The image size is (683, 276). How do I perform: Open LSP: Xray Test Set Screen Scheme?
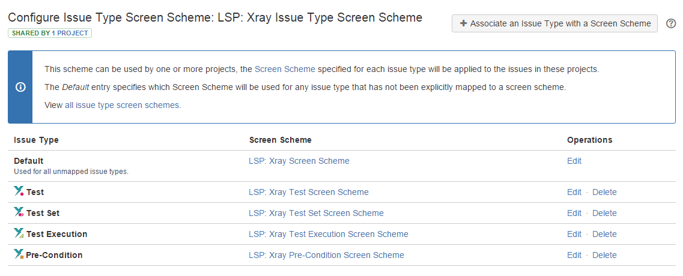[x=316, y=213]
